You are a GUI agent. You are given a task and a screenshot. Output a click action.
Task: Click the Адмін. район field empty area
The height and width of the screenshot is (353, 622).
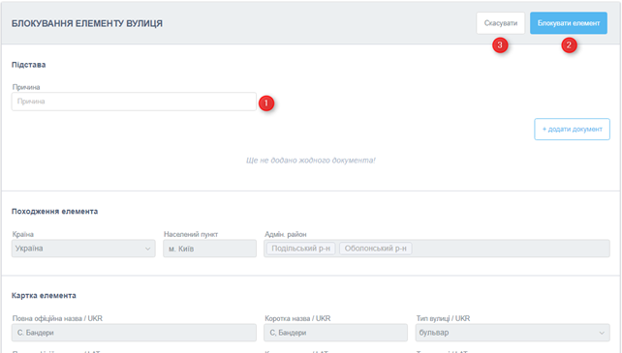(510, 249)
